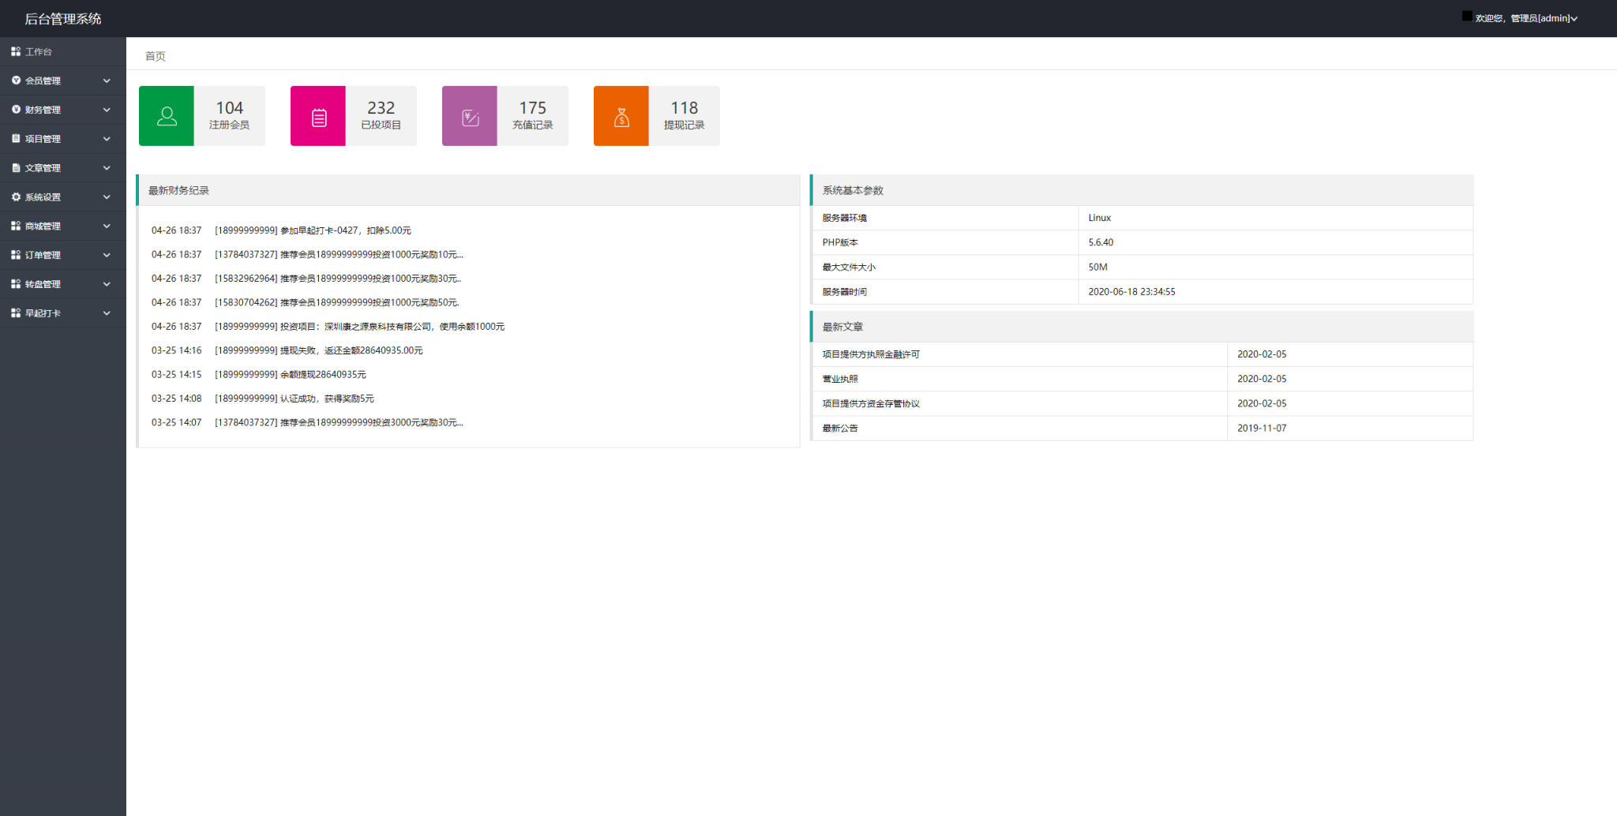Viewport: 1617px width, 816px height.
Task: Click the gear icon beside 系统设置
Action: pos(16,197)
